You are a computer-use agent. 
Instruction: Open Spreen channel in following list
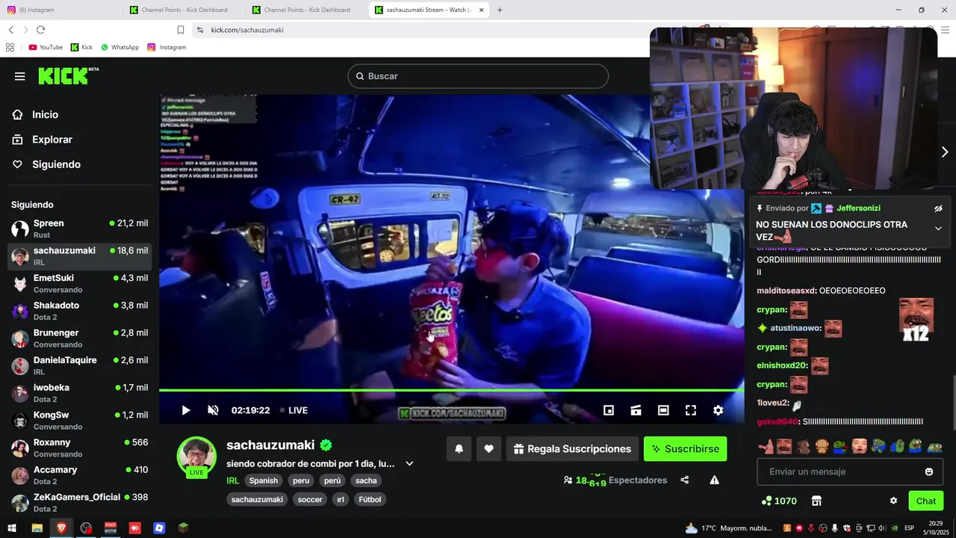coord(79,229)
